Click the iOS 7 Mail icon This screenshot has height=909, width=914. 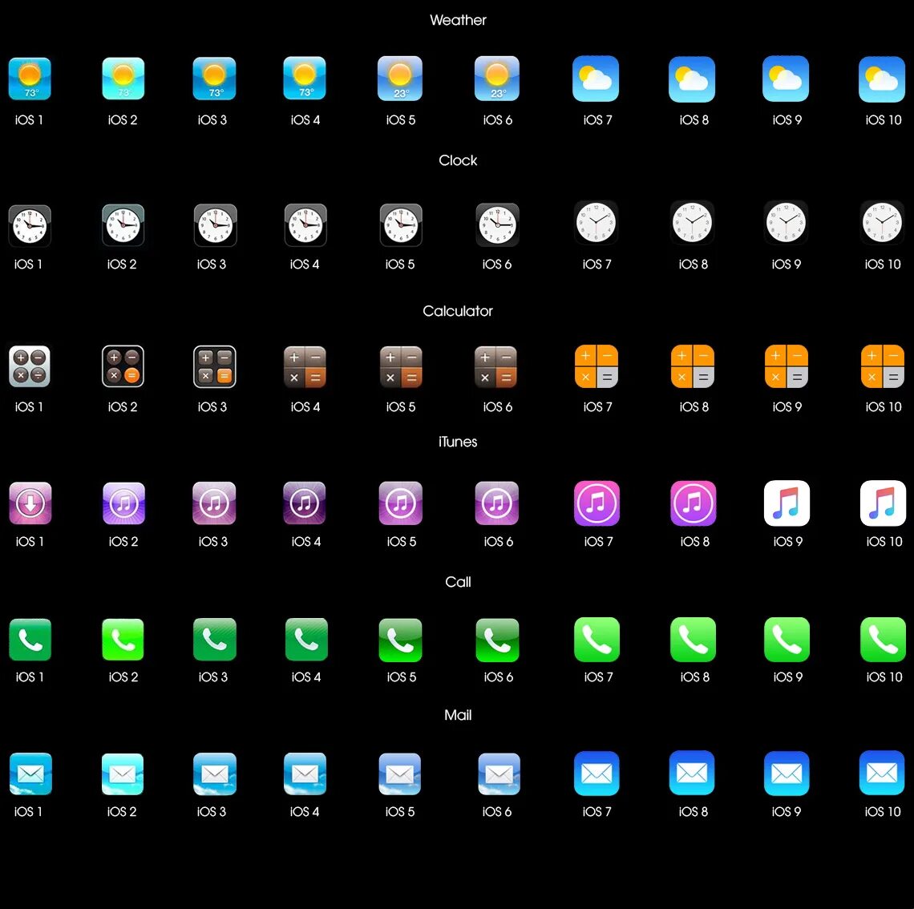[x=597, y=774]
